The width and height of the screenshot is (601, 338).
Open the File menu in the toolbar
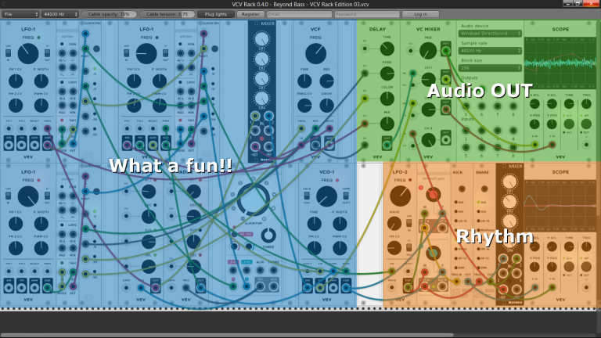click(x=20, y=14)
